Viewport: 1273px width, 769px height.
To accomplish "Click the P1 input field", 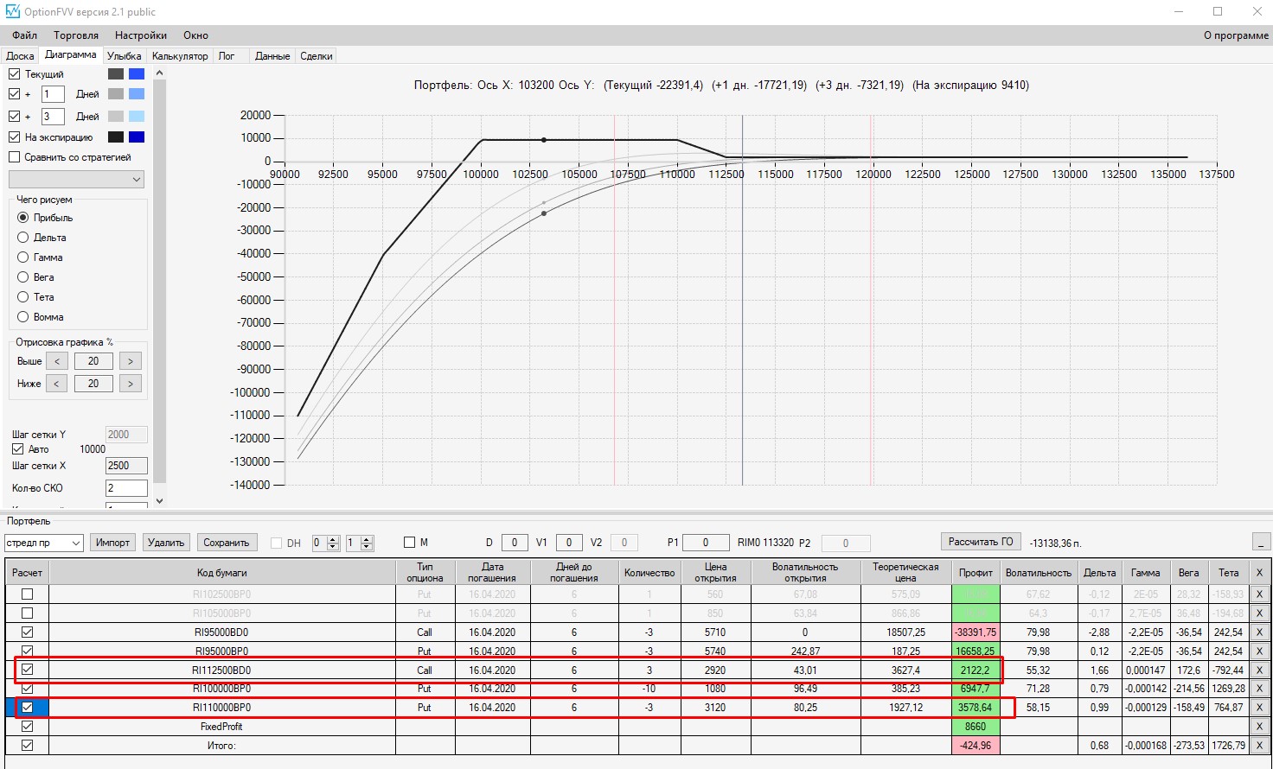I will tap(706, 543).
